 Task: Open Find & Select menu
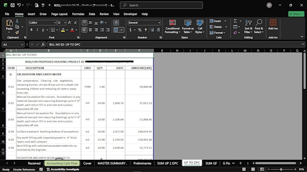pos(259,27)
